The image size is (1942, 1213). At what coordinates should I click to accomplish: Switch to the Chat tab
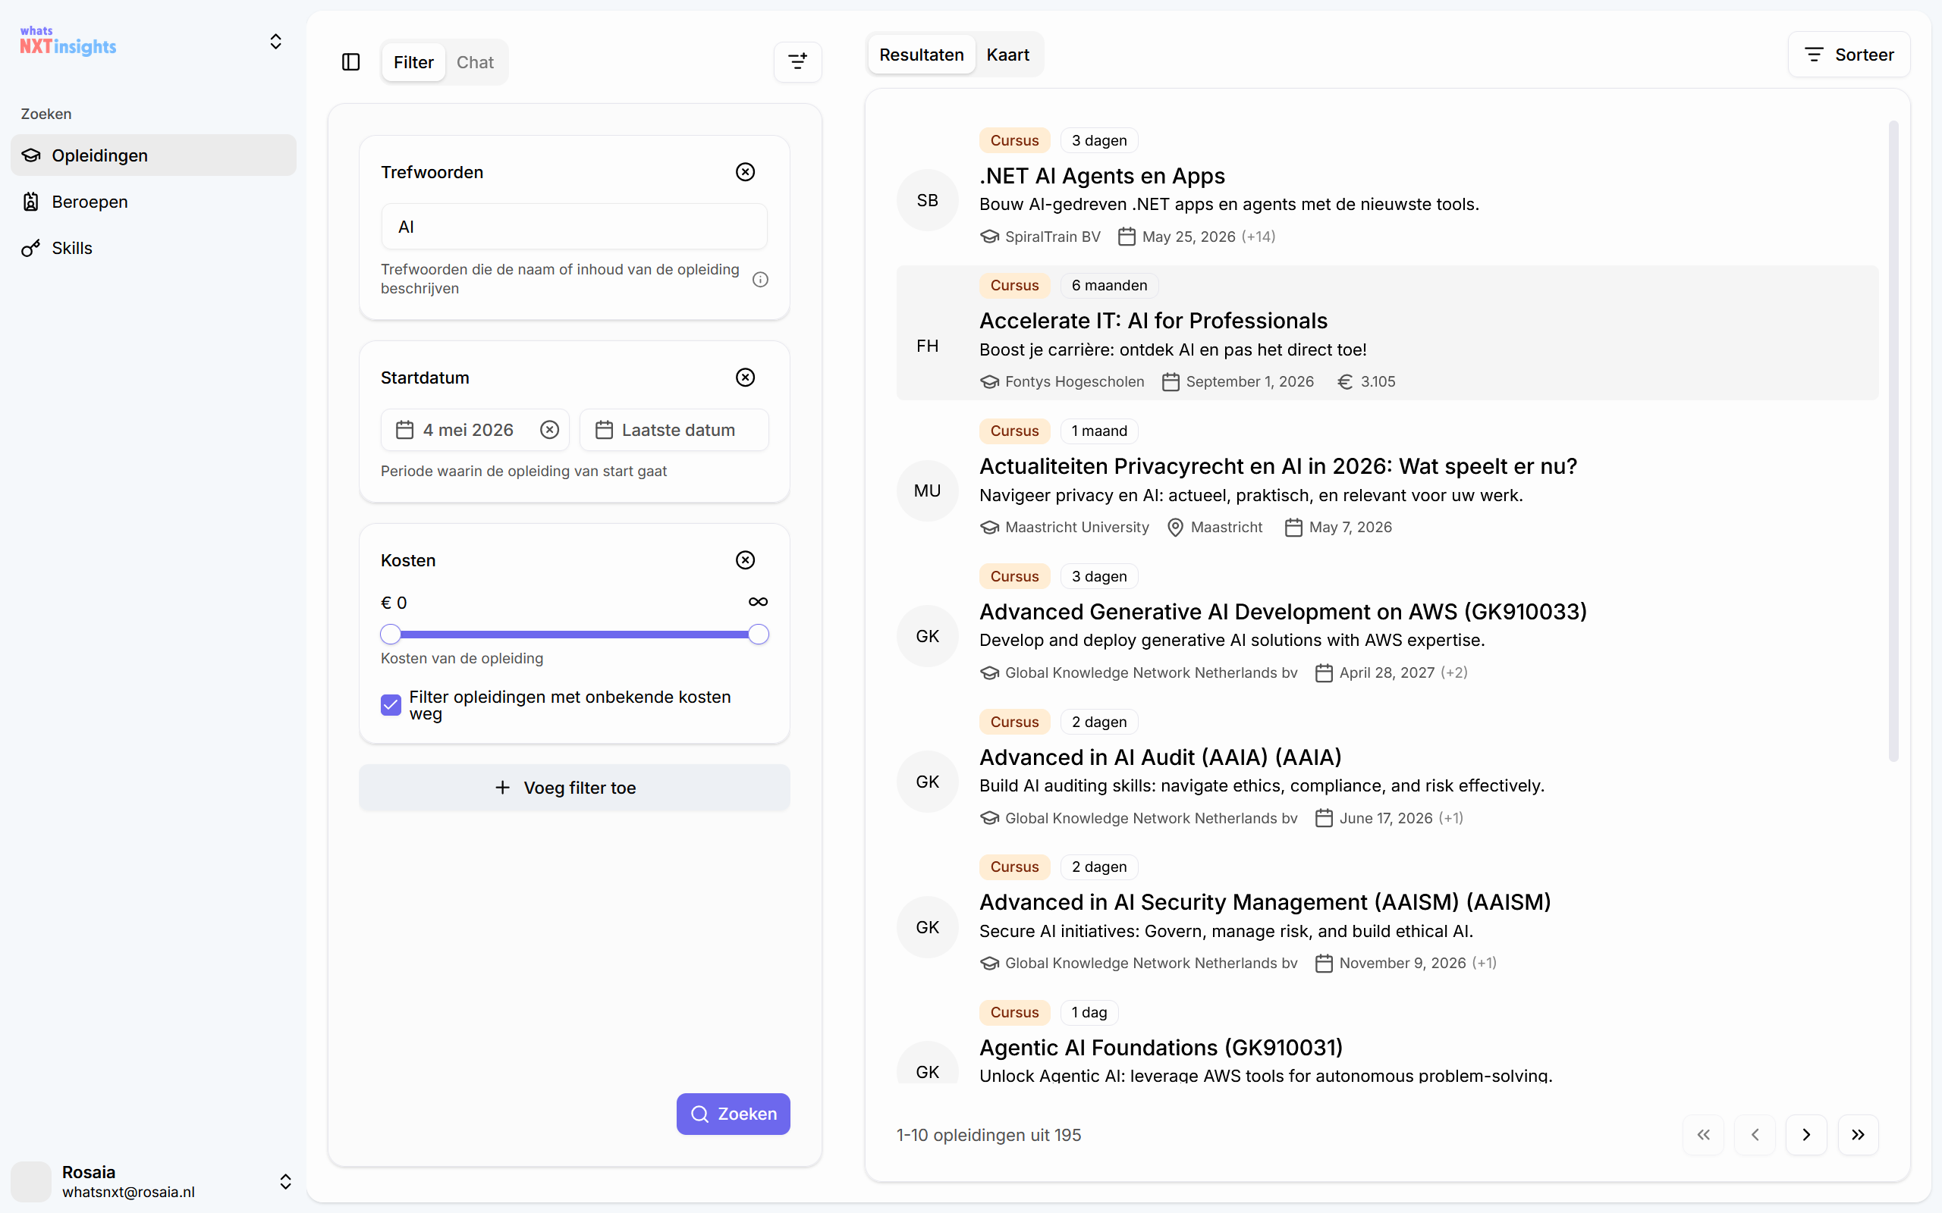point(475,61)
